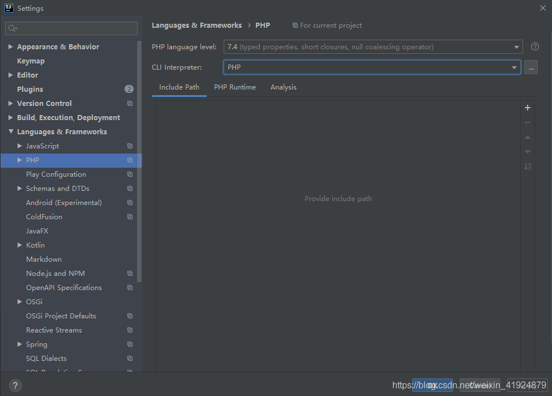Click the move path up arrow icon

[527, 137]
